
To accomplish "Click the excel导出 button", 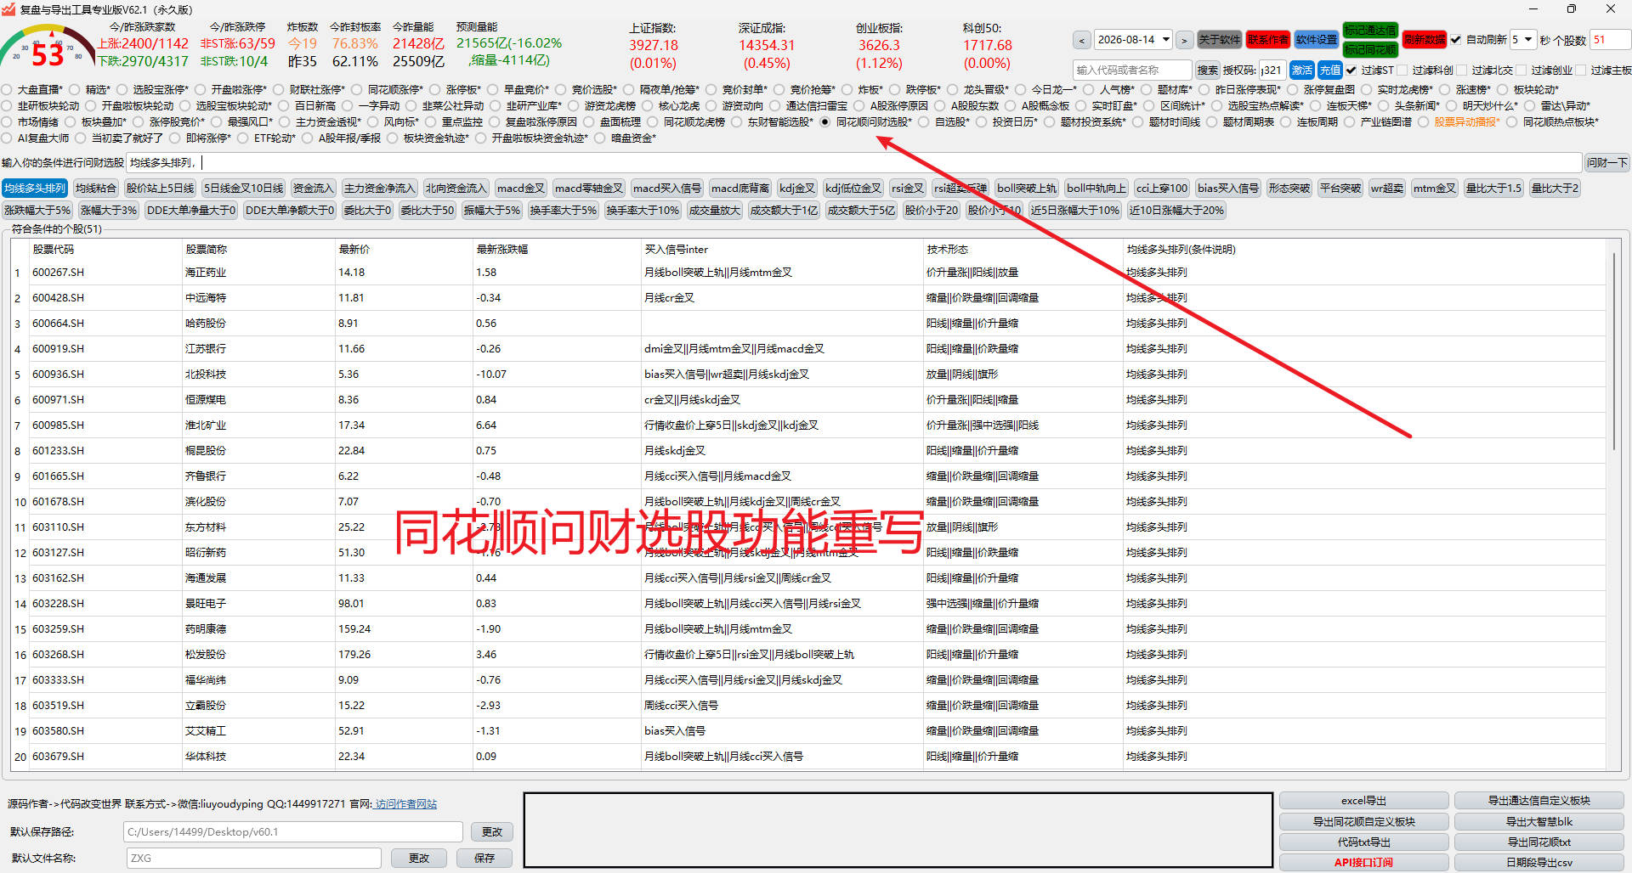I will pyautogui.click(x=1363, y=801).
